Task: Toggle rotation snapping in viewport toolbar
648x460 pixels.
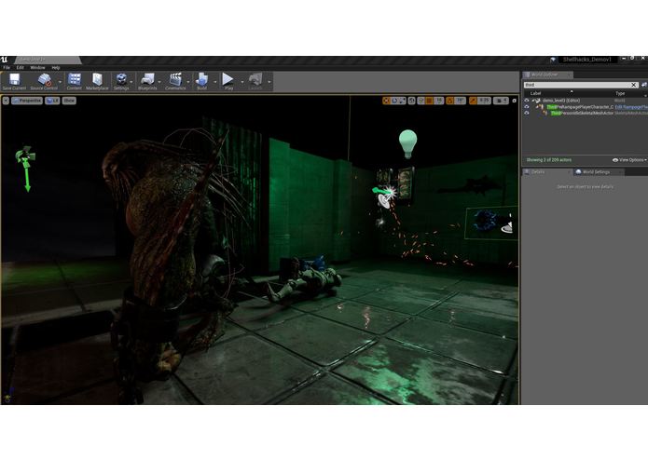Action: tap(450, 101)
